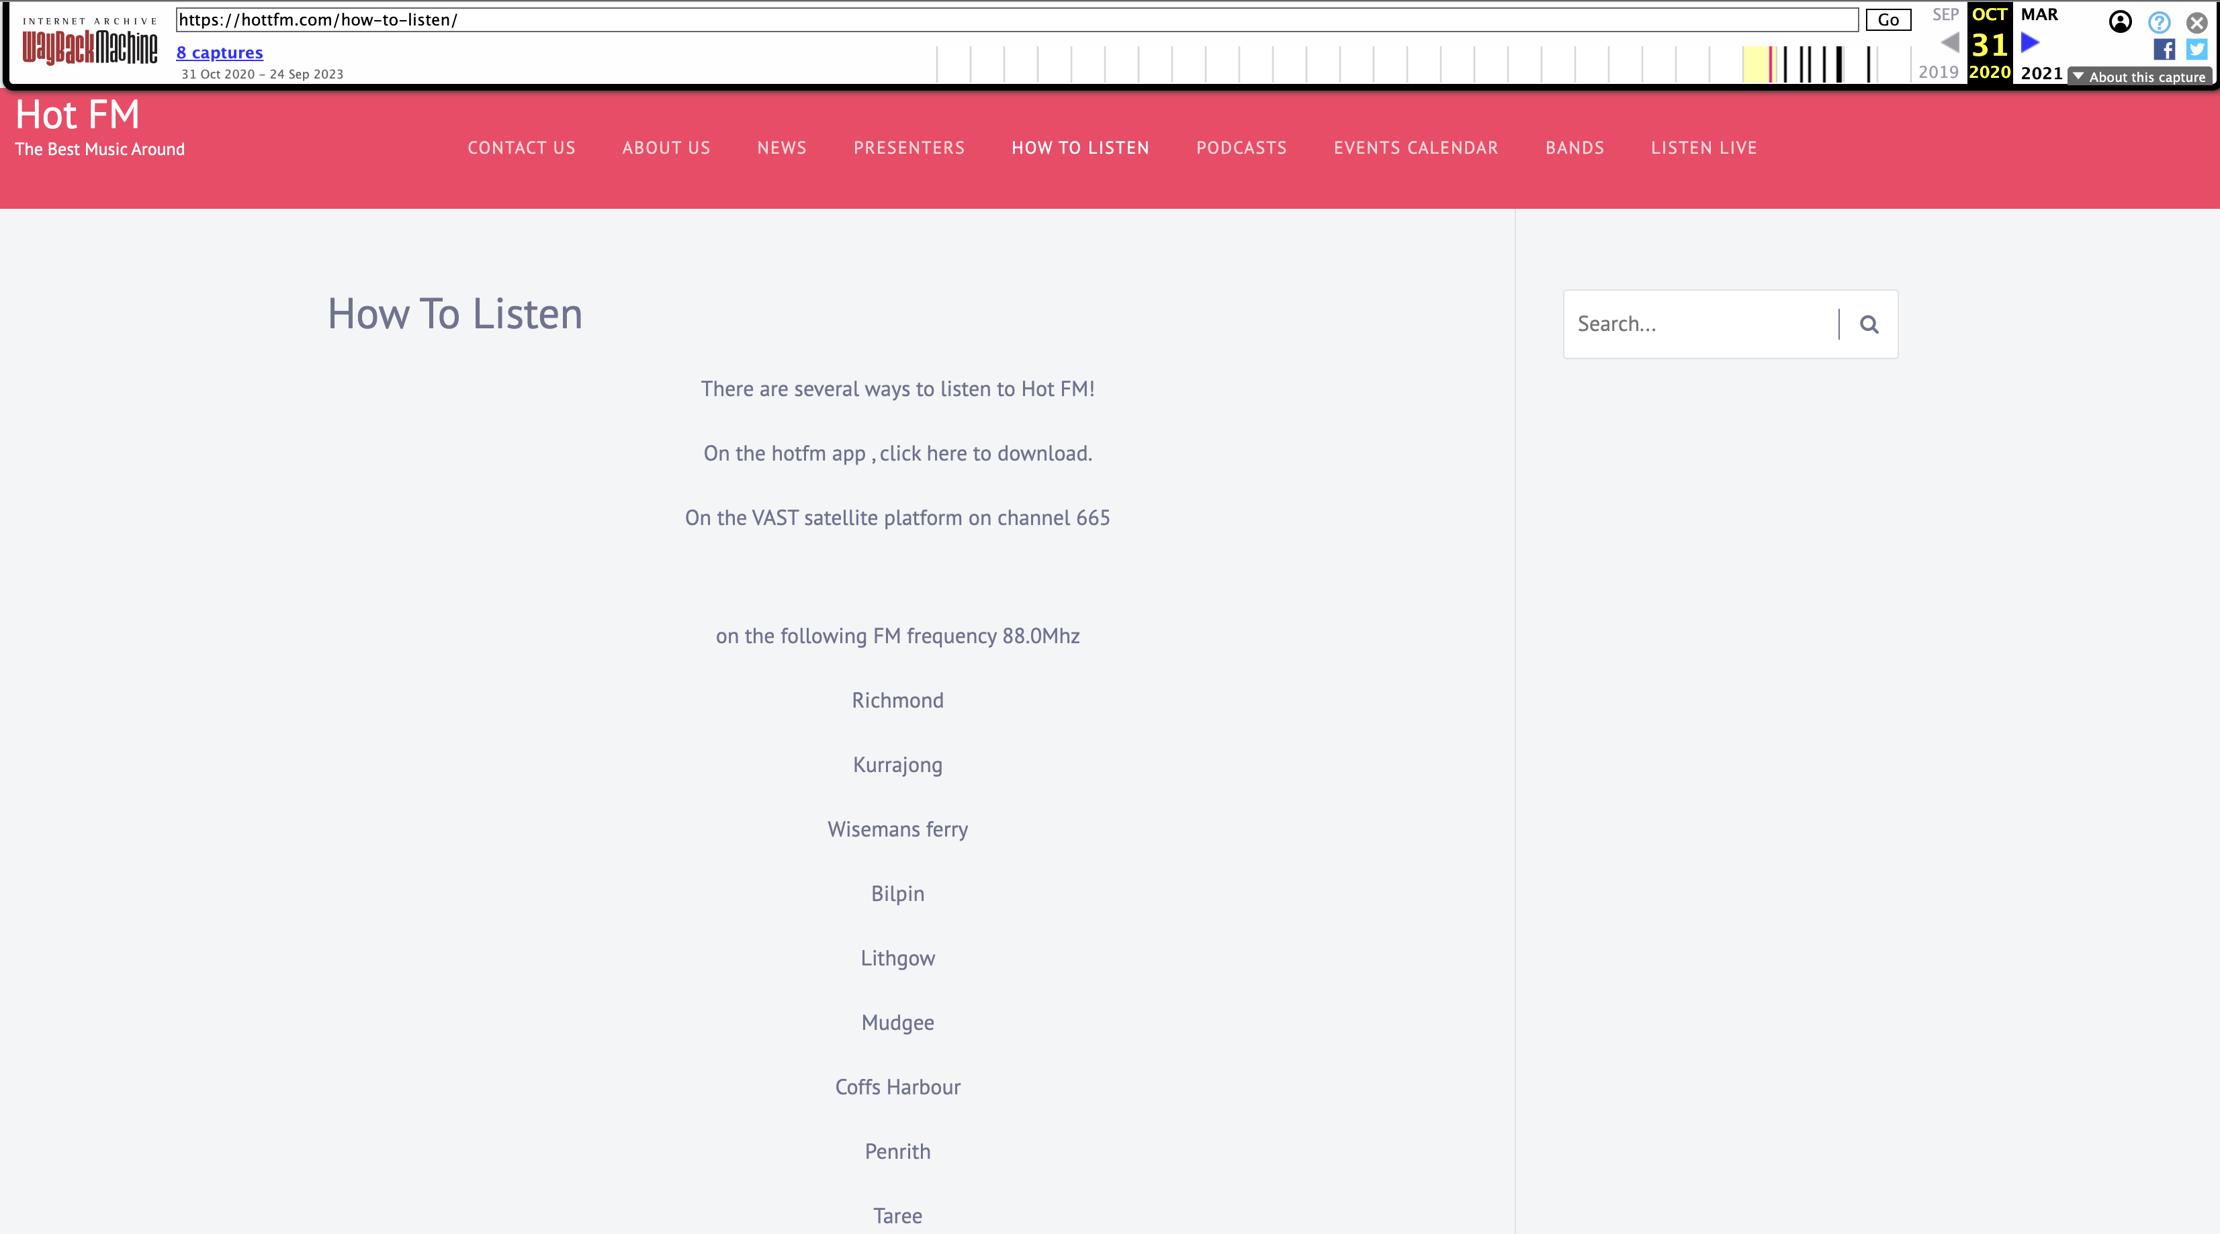Viewport: 2220px width, 1234px height.
Task: Open the Podcasts menu item
Action: (x=1241, y=148)
